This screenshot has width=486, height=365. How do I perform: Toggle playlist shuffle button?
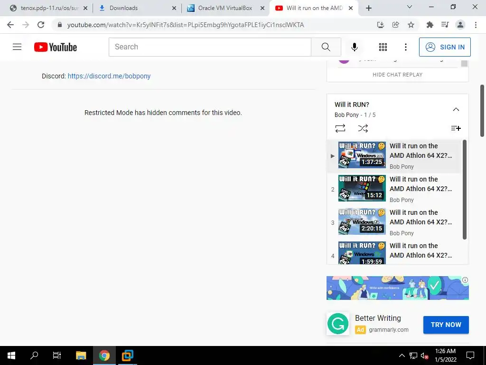(x=363, y=128)
